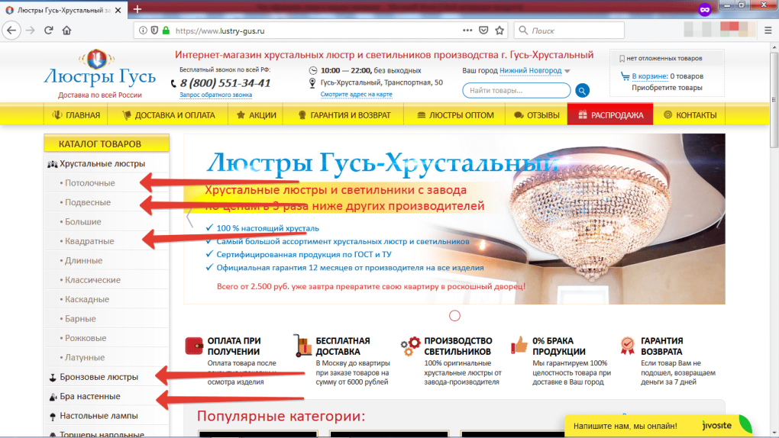This screenshot has width=779, height=438.
Task: Open the page actions three-dot menu
Action: click(467, 31)
